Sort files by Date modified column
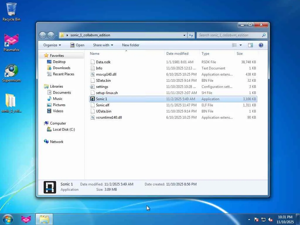 (182, 54)
